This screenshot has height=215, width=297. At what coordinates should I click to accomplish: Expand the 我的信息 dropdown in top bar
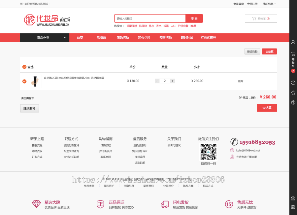pyautogui.click(x=269, y=4)
